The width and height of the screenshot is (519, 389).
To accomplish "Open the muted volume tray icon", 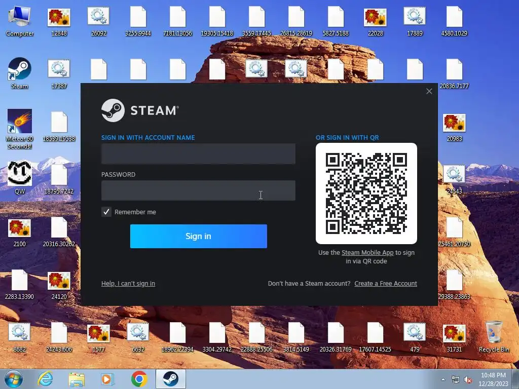I will (468, 380).
